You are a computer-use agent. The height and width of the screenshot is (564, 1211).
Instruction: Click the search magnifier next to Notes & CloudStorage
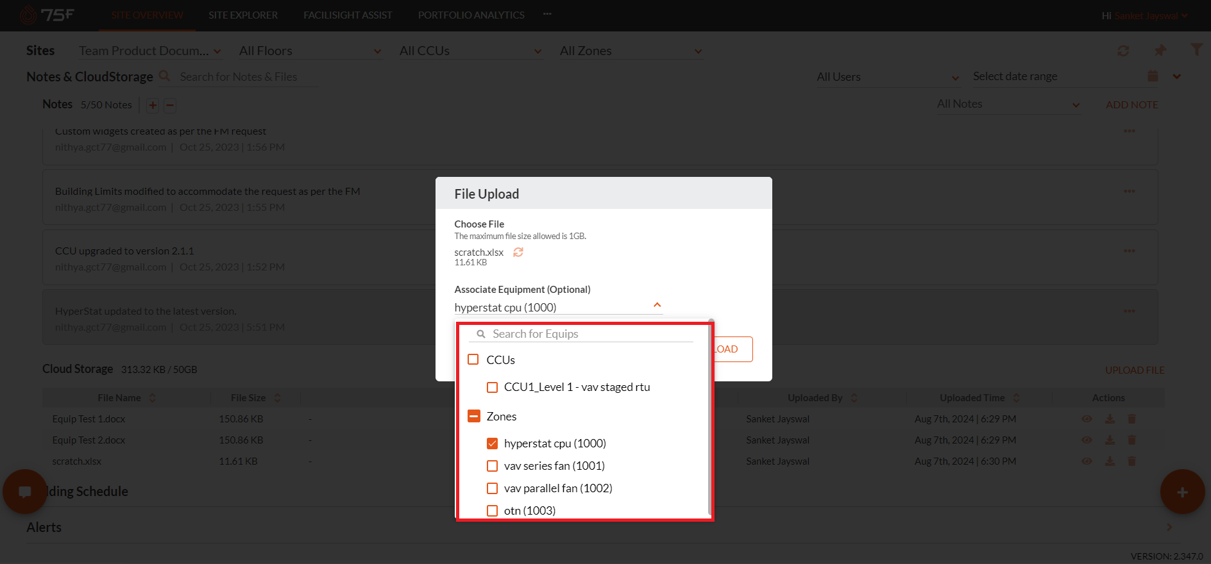pos(165,76)
